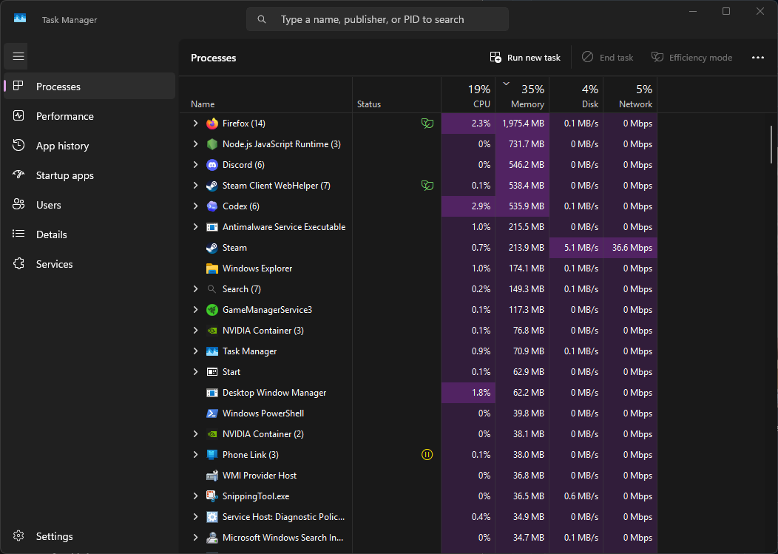Click the Node.js JavaScript Runtime icon
The width and height of the screenshot is (778, 554).
coord(212,144)
